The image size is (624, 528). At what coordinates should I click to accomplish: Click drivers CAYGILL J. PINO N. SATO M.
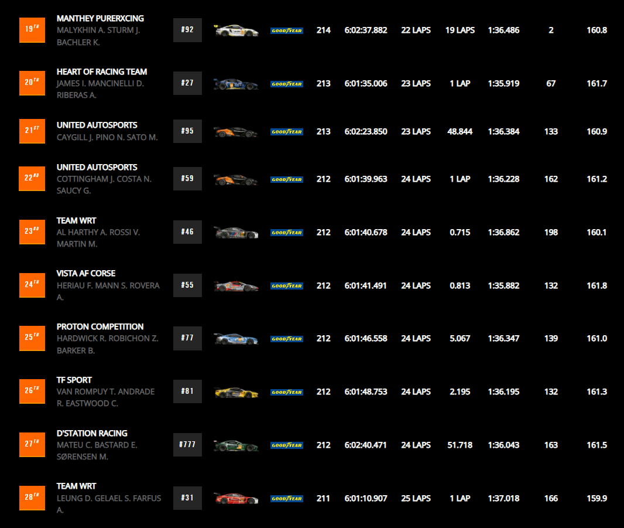click(107, 137)
